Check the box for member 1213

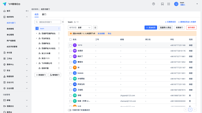coord(70,45)
